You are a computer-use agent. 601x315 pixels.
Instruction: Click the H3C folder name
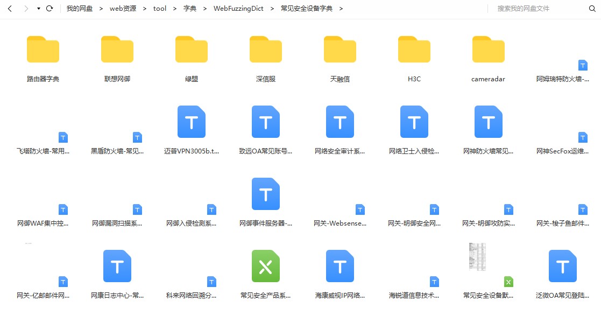point(414,79)
